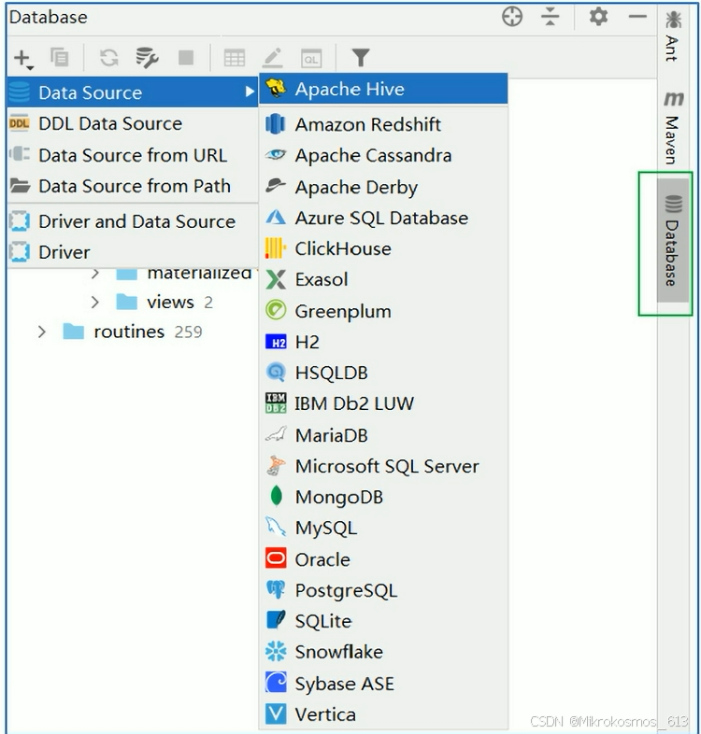Pick Exasol from the submenu
The width and height of the screenshot is (701, 734).
[x=383, y=279]
